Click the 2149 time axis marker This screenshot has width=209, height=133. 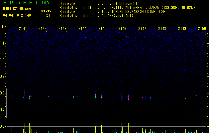point(182,29)
